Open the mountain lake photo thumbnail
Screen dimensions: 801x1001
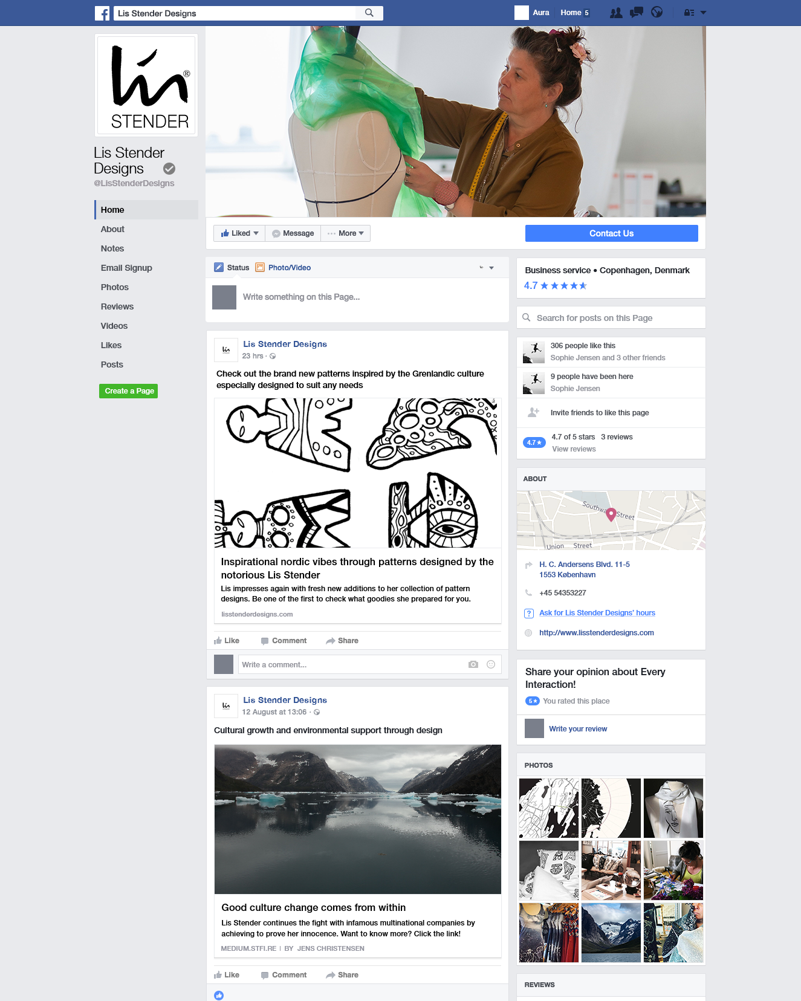tap(611, 933)
